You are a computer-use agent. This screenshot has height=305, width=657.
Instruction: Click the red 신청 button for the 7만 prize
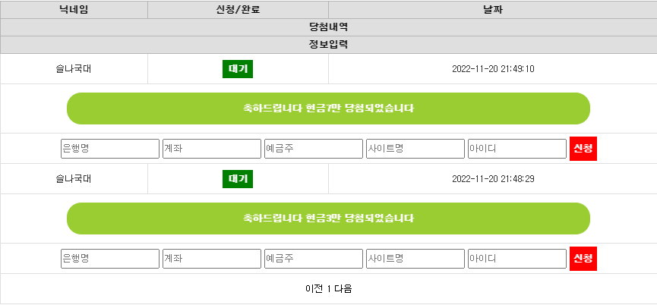[x=583, y=149]
